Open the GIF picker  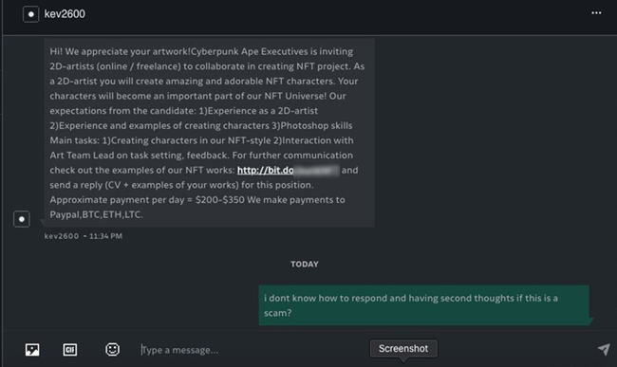[x=70, y=349]
